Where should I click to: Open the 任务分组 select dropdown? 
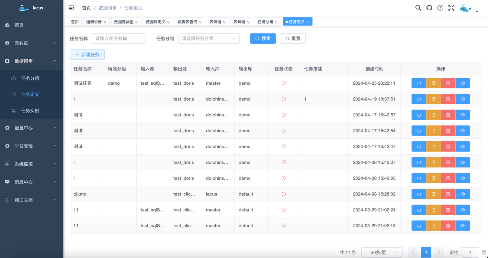[x=209, y=38]
